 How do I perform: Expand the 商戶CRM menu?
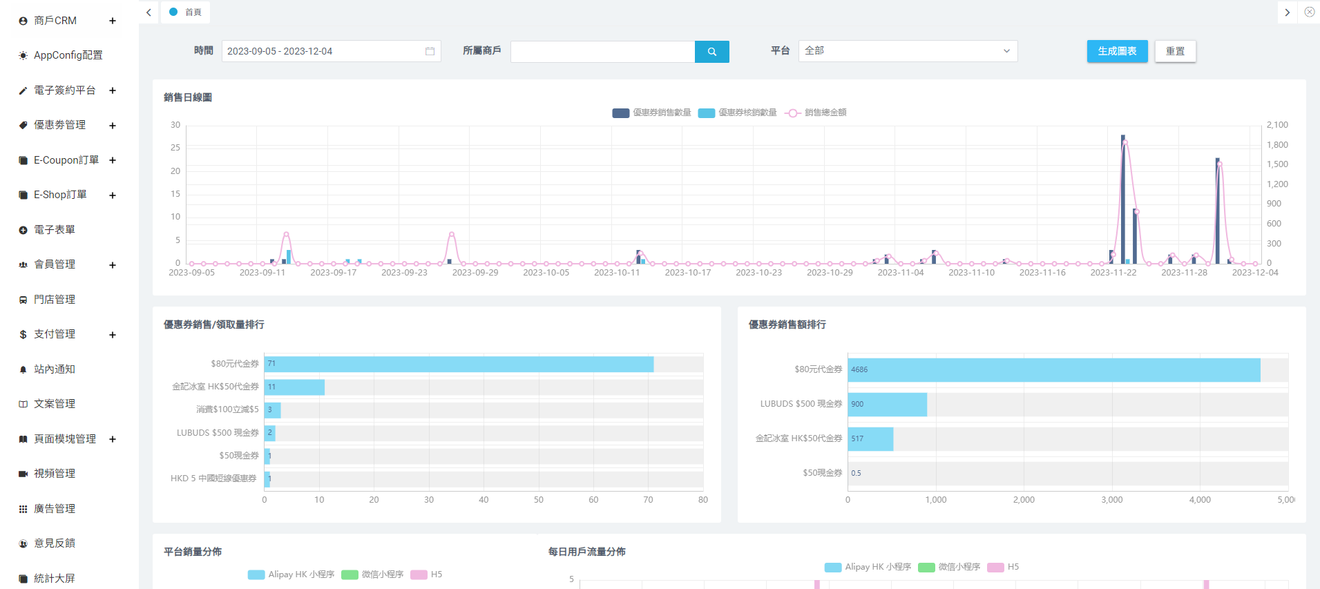coord(113,21)
